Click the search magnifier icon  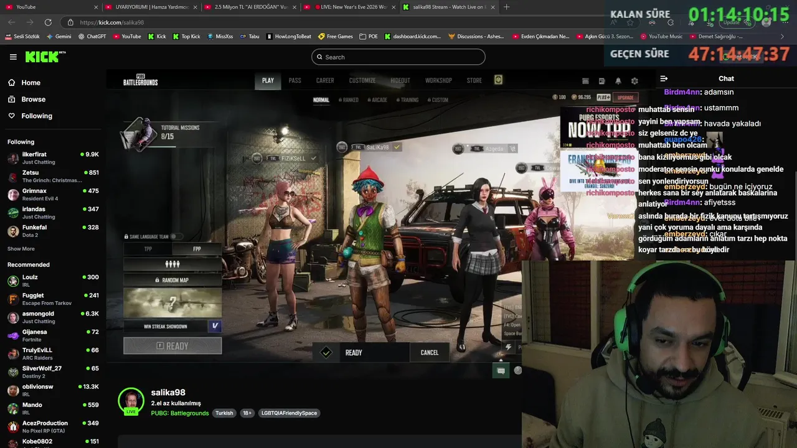click(x=319, y=57)
